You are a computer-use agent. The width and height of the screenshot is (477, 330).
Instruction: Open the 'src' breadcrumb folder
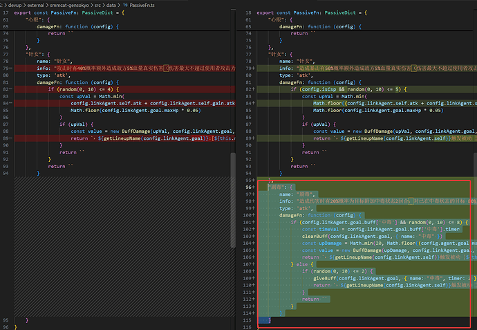coord(97,5)
